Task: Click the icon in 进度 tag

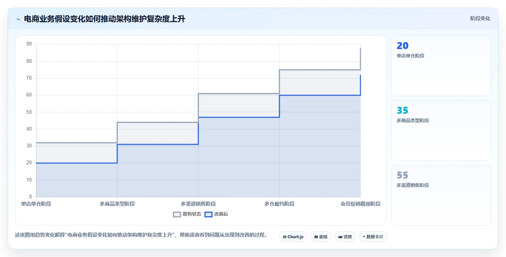Action: (340, 237)
